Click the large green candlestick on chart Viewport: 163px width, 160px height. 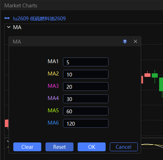(x=161, y=84)
